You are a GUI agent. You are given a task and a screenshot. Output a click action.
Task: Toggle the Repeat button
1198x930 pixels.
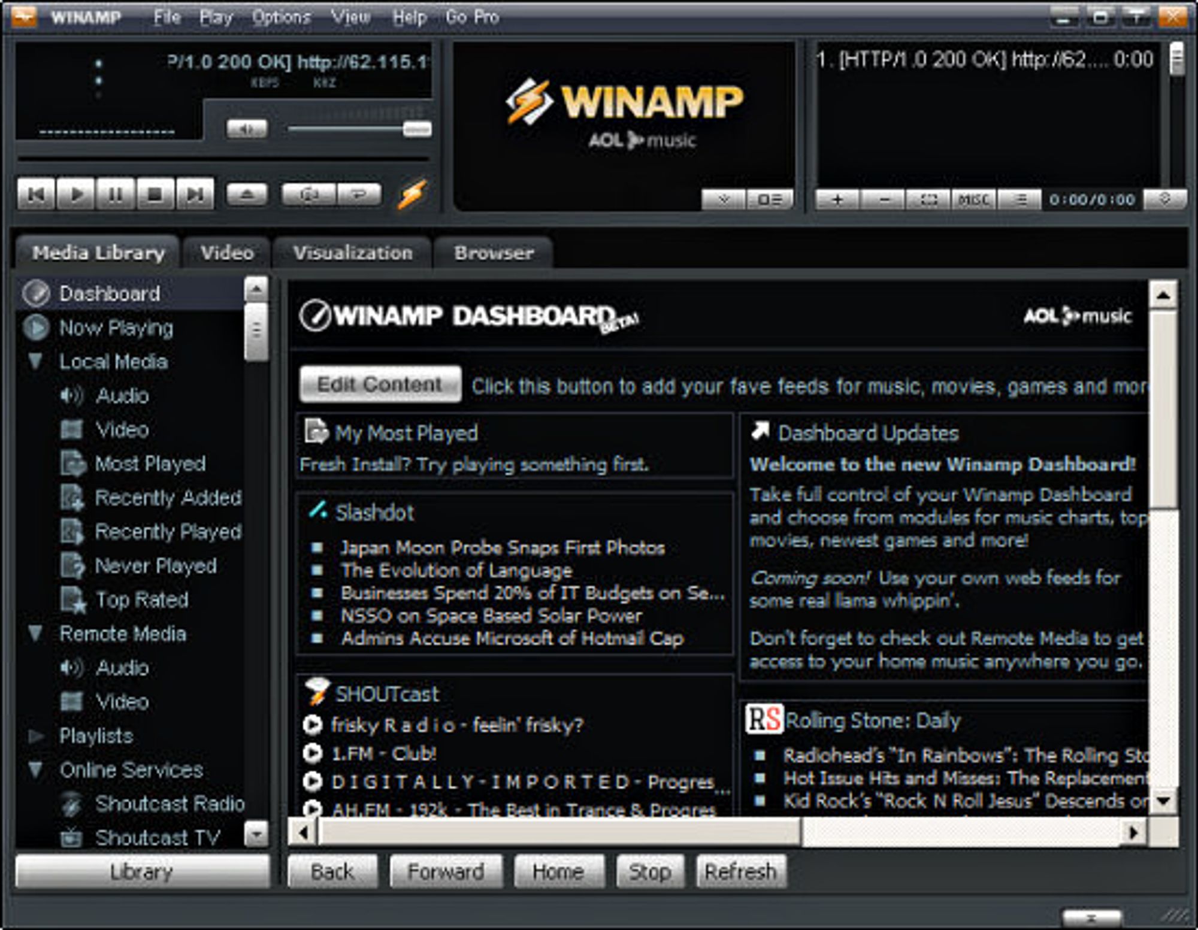pyautogui.click(x=359, y=195)
